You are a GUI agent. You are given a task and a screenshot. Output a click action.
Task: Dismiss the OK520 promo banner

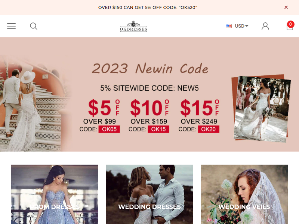[286, 7]
